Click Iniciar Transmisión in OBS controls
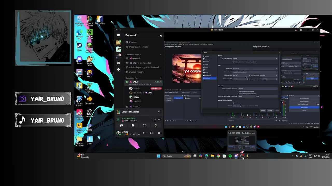Viewport: 332px width, 186px height. (304, 98)
